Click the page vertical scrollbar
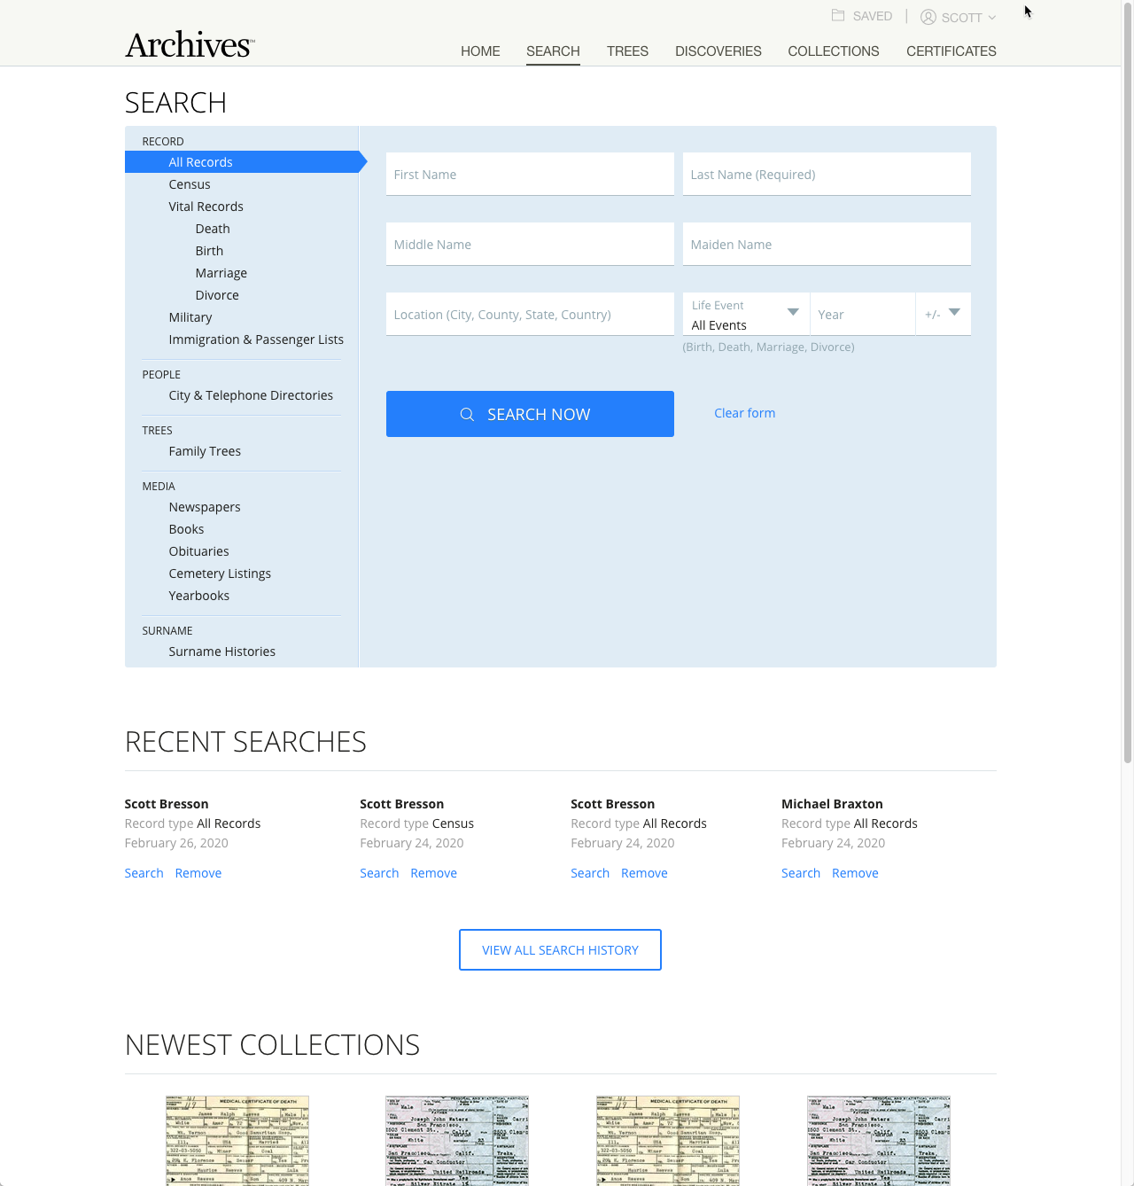Viewport: 1134px width, 1186px height. 1128,381
